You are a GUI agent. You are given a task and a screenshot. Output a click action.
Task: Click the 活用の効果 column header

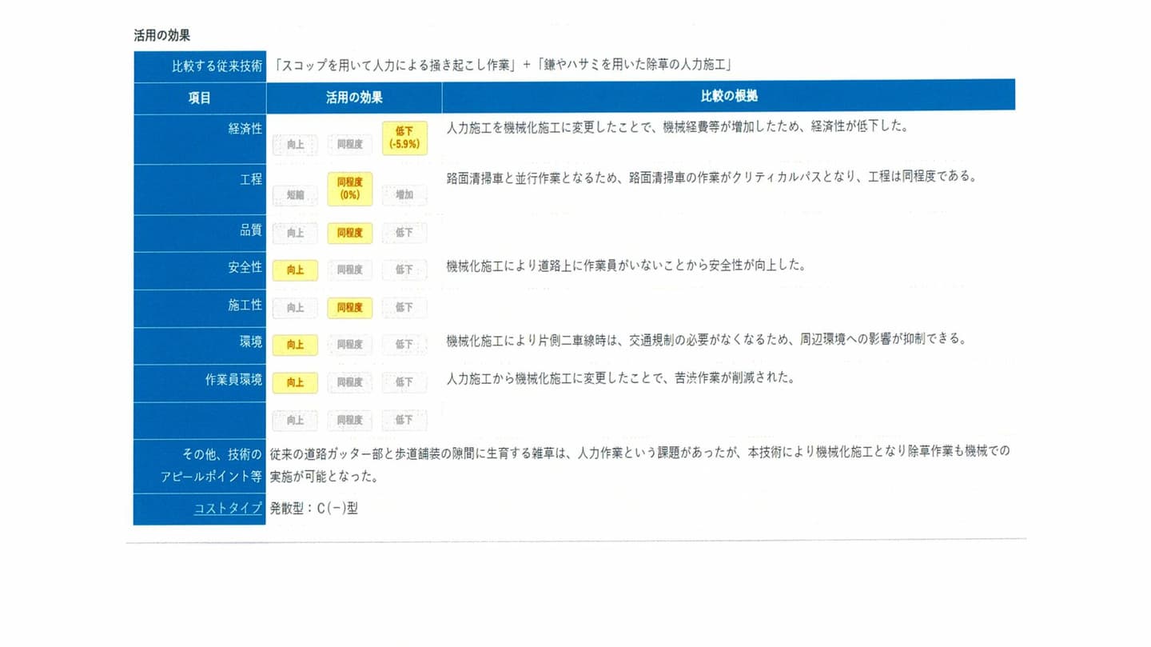(353, 98)
